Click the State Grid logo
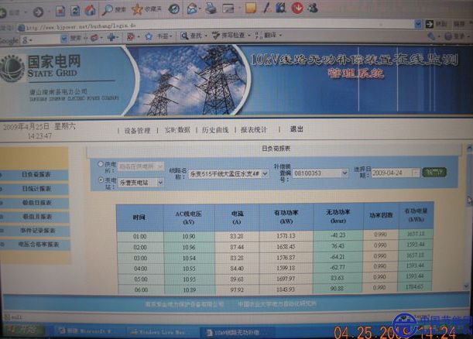473x339 pixels. tap(12, 68)
